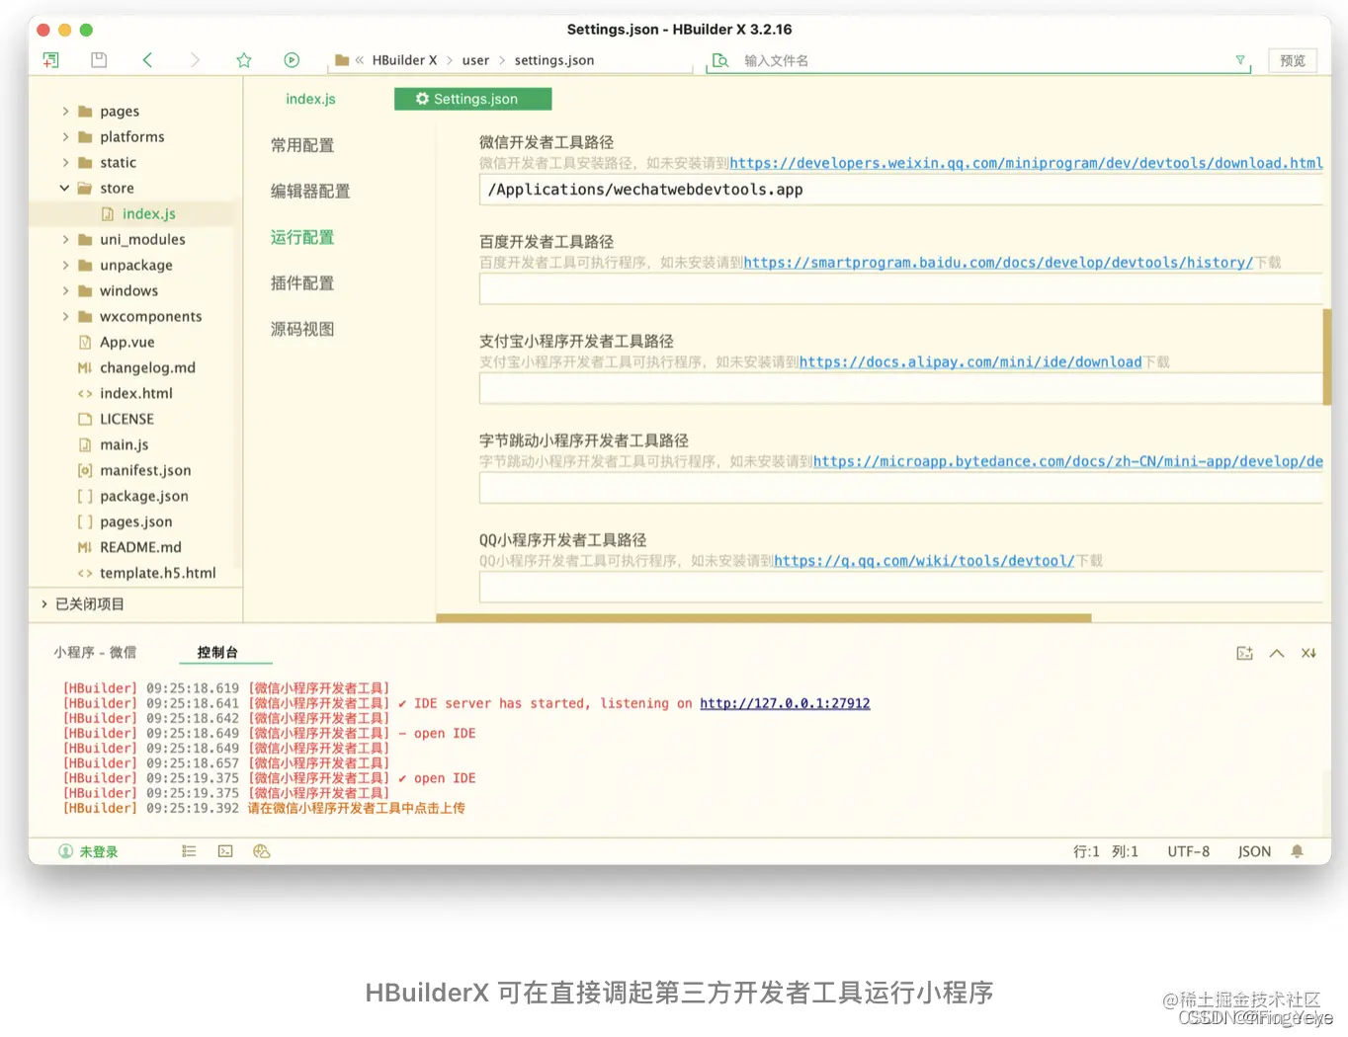The height and width of the screenshot is (1037, 1348).
Task: Switch to the Settings.json editor tab
Action: click(x=472, y=100)
